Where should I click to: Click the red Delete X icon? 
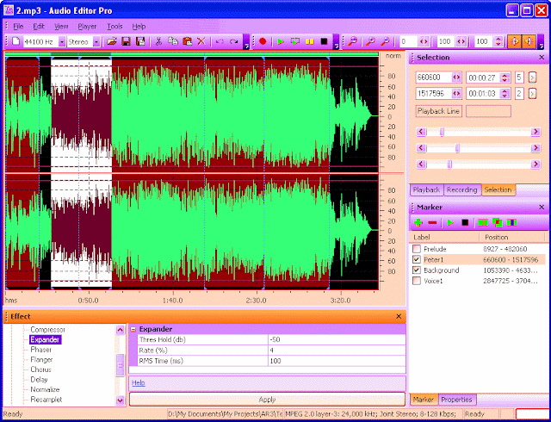pos(201,41)
